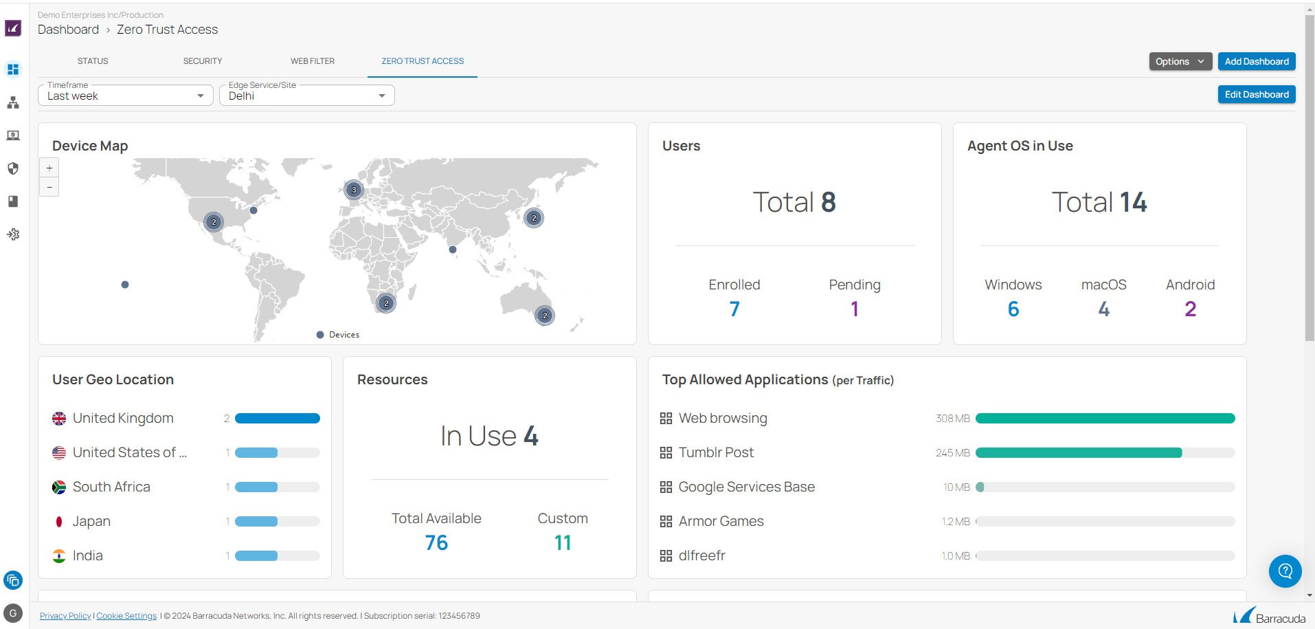The height and width of the screenshot is (629, 1315).
Task: Click the western US cluster marker
Action: point(214,222)
